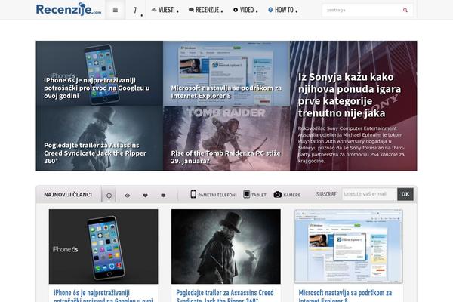The height and width of the screenshot is (302, 453).
Task: Expand Recenzije dropdown arrow
Action: [222, 12]
